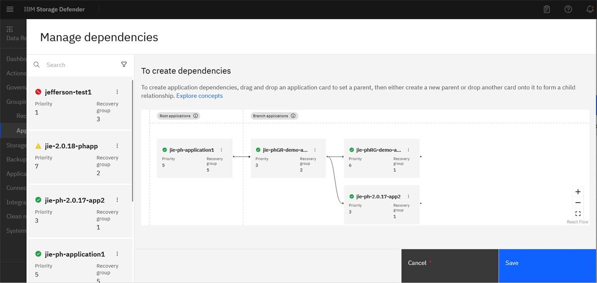Fit the dependency graph to view

578,213
